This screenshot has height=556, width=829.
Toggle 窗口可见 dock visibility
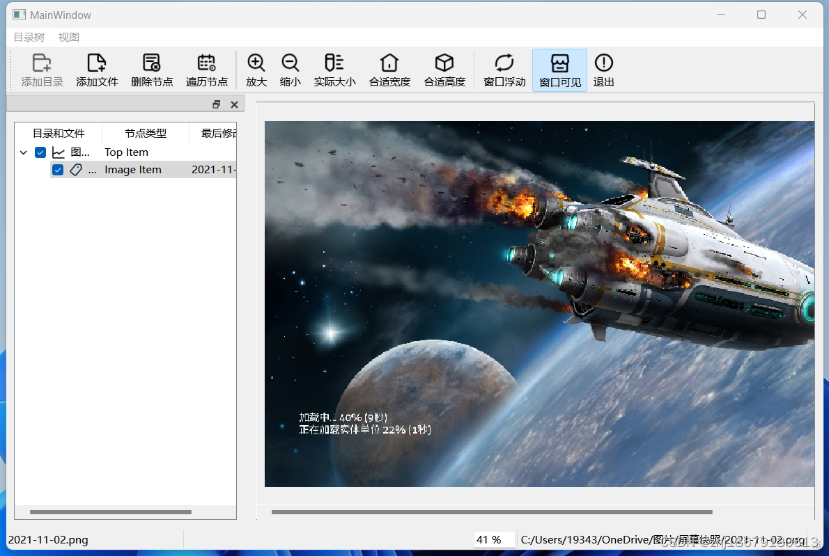pos(560,70)
